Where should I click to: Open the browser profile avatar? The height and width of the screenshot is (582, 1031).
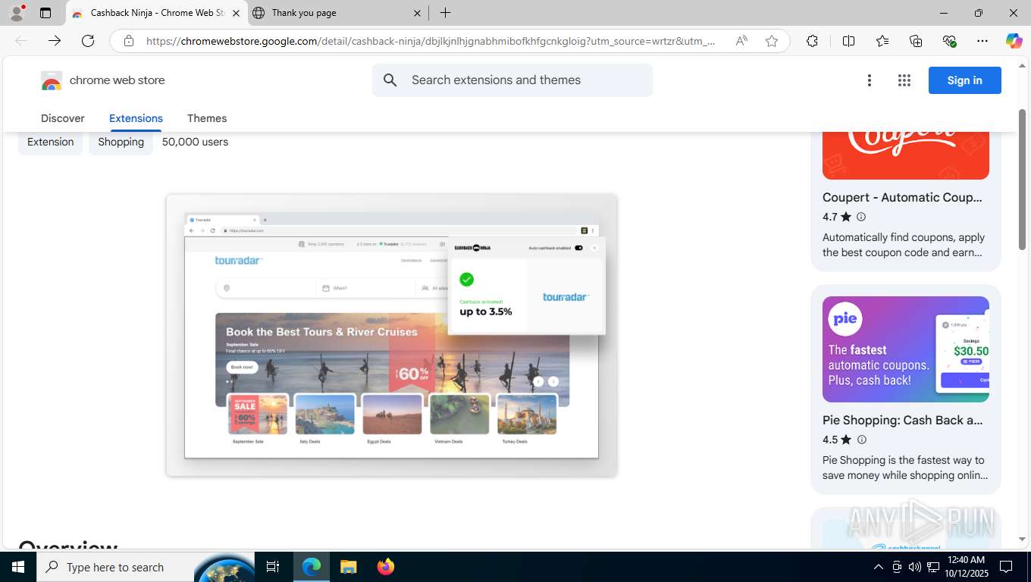click(17, 13)
